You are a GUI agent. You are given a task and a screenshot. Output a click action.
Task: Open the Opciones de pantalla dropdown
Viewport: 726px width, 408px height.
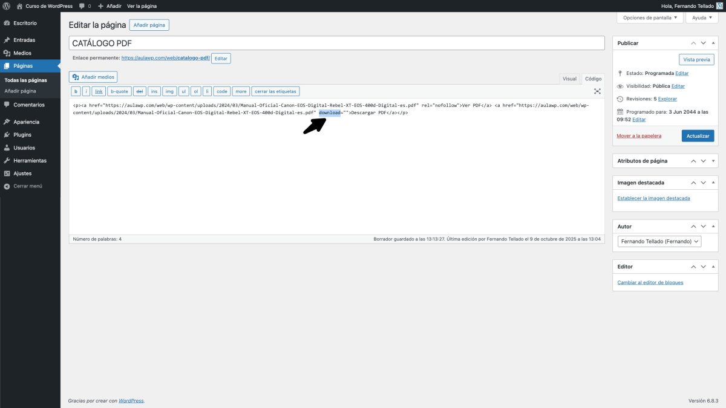649,17
